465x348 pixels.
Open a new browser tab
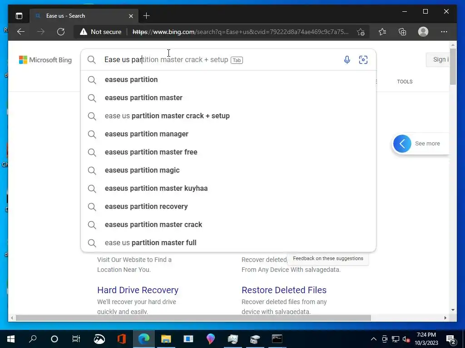(x=146, y=16)
